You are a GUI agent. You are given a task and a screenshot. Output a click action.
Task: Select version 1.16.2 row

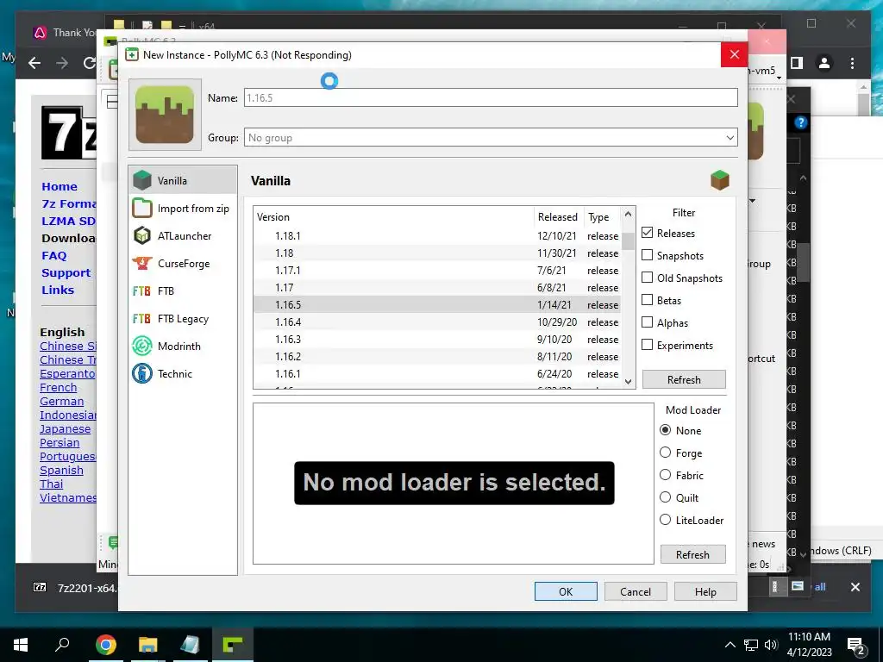tap(437, 356)
